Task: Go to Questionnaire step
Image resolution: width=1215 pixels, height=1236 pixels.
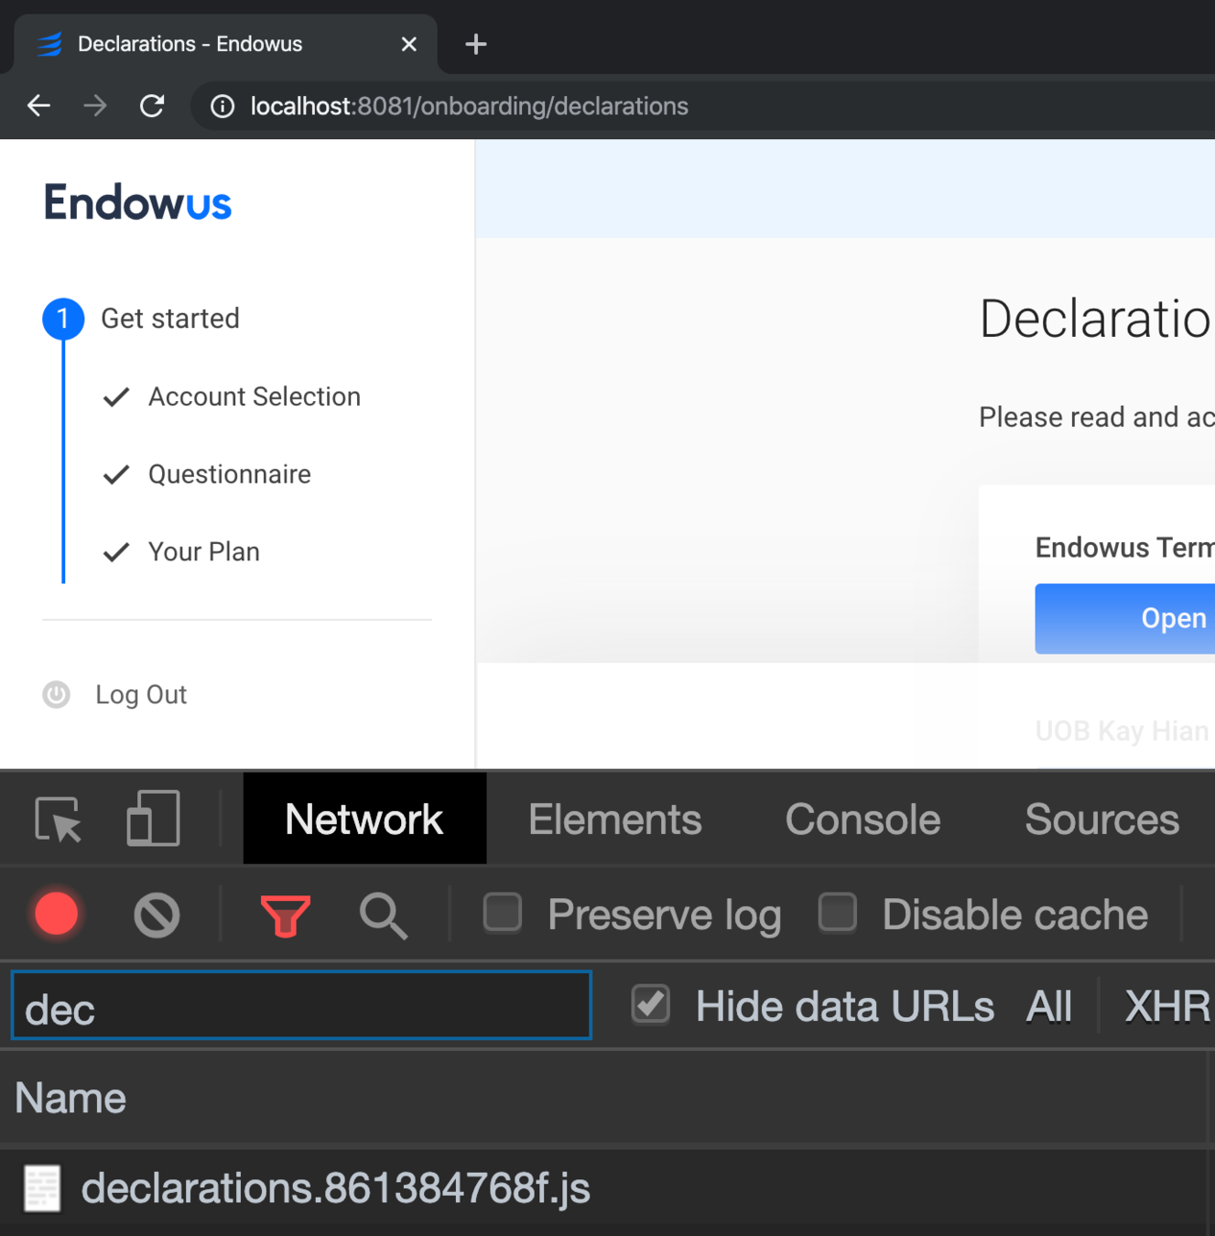Action: [230, 474]
